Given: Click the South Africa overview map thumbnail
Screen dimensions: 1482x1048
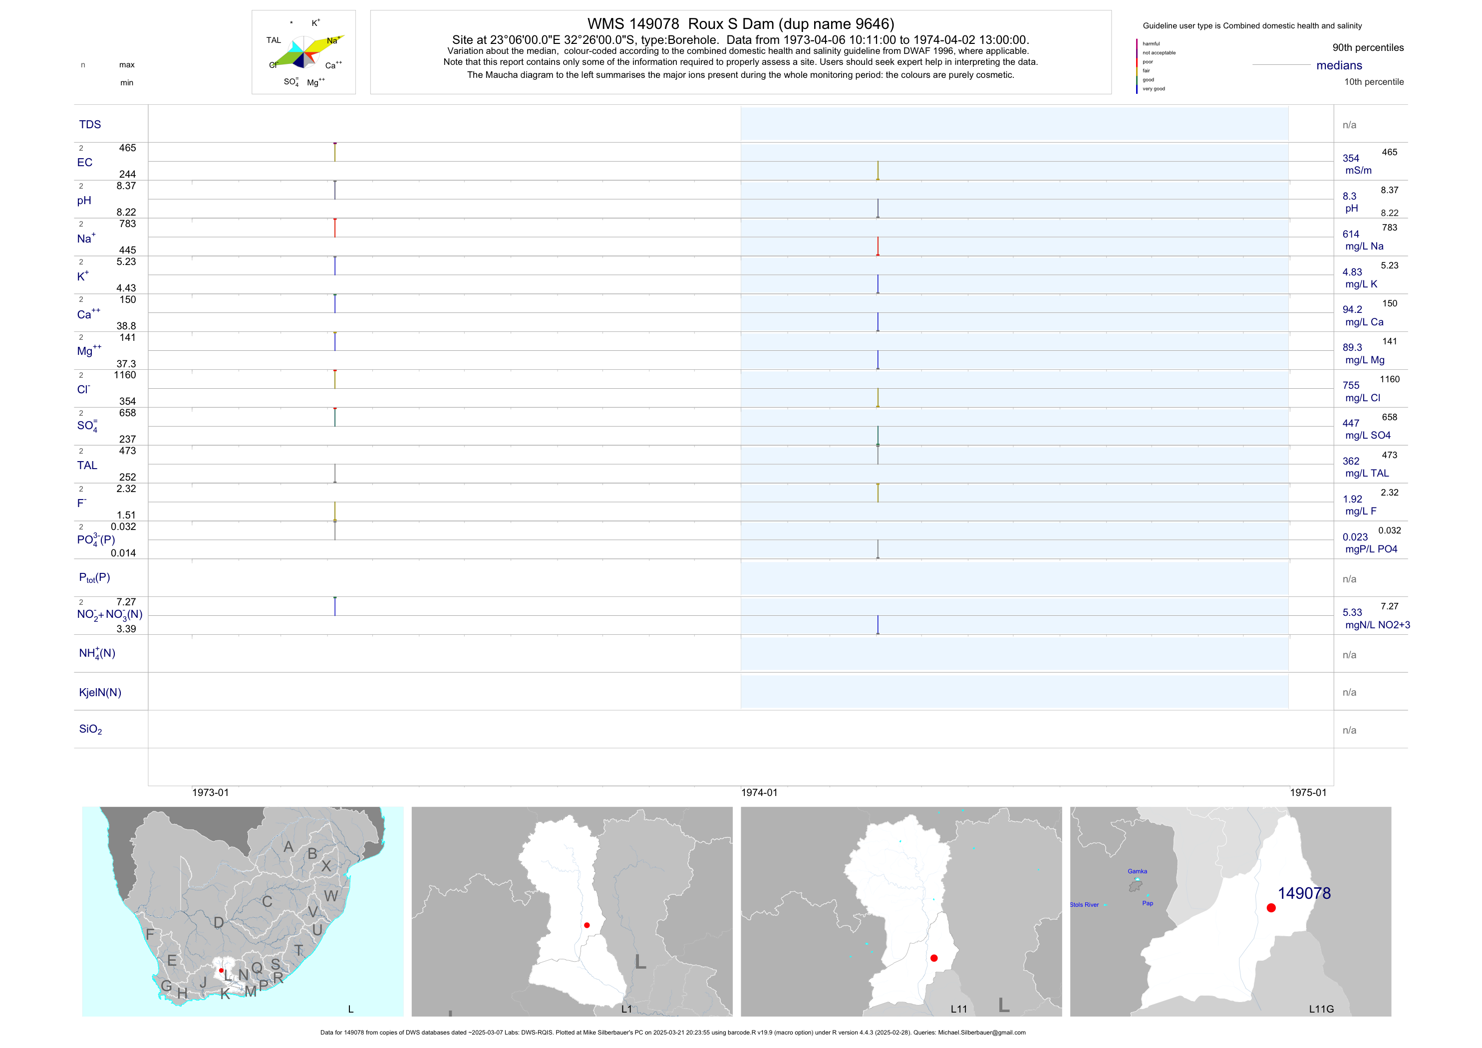Looking at the screenshot, I should pyautogui.click(x=243, y=911).
